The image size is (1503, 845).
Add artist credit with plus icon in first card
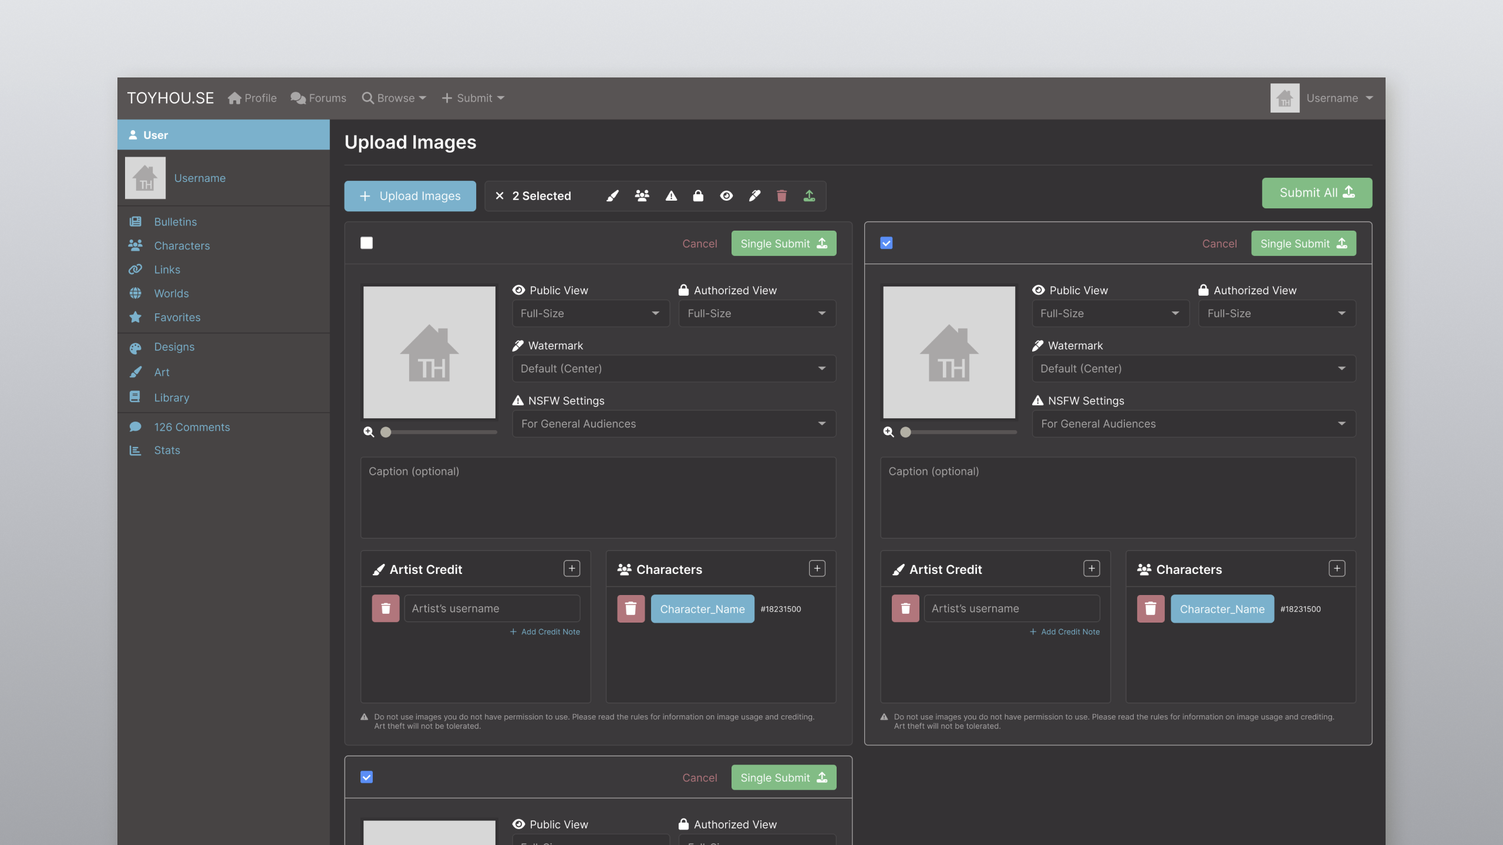click(571, 569)
